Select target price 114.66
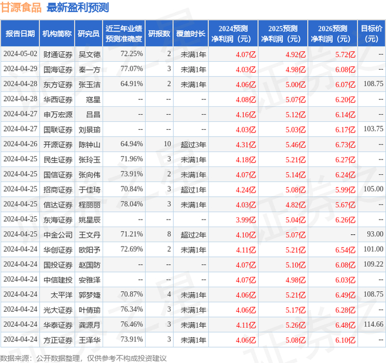This screenshot has height=363, width=386. (x=373, y=324)
